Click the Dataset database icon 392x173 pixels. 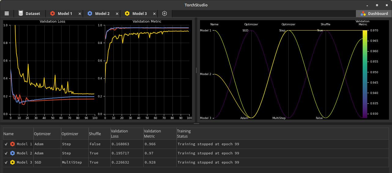[21, 13]
